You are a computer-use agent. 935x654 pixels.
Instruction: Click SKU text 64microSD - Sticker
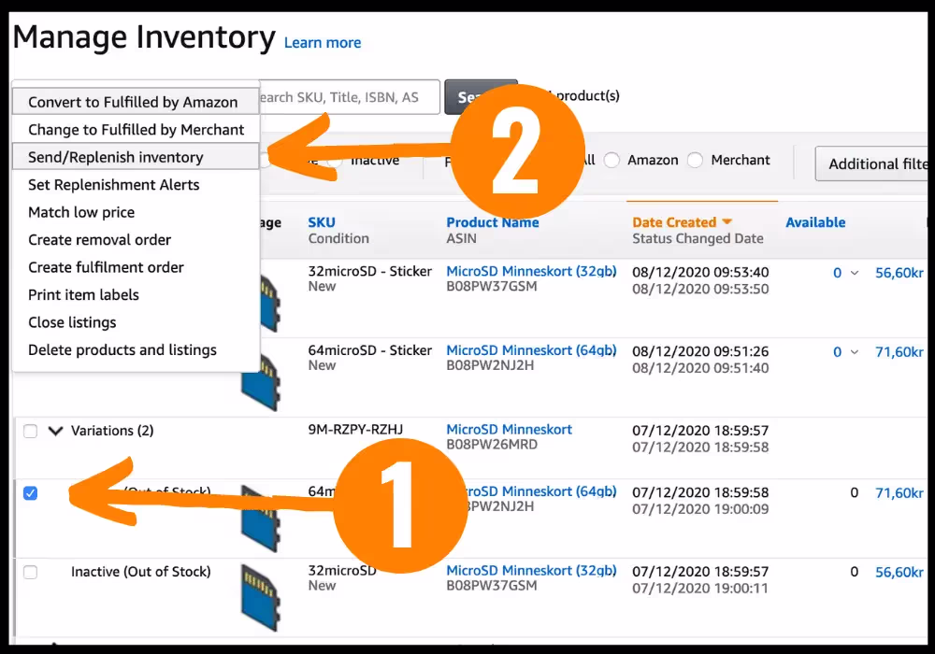click(369, 350)
